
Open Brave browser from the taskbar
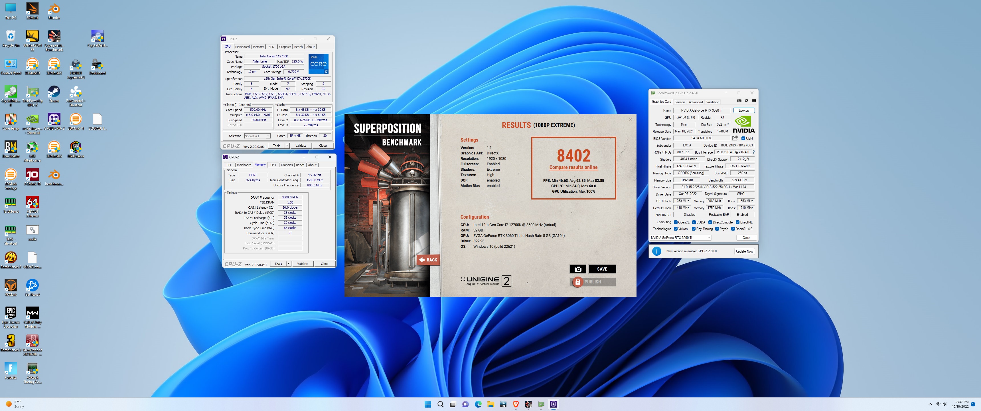[516, 404]
